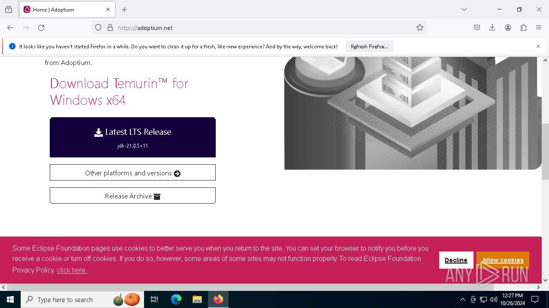
Task: Open the Windows notification center
Action: click(x=535, y=299)
